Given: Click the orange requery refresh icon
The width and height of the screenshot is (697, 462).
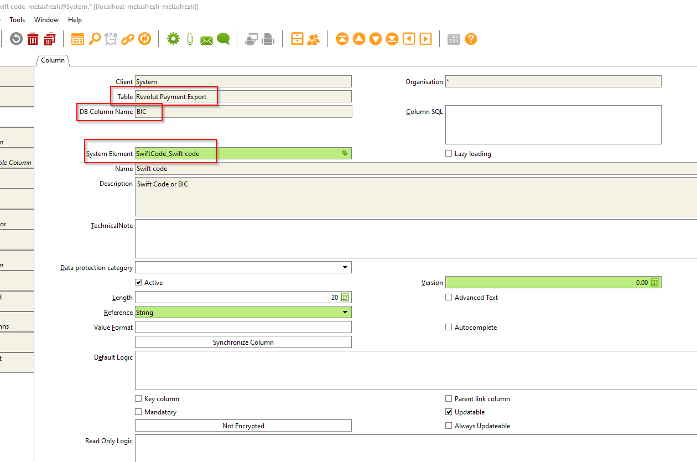Looking at the screenshot, I should pos(145,39).
